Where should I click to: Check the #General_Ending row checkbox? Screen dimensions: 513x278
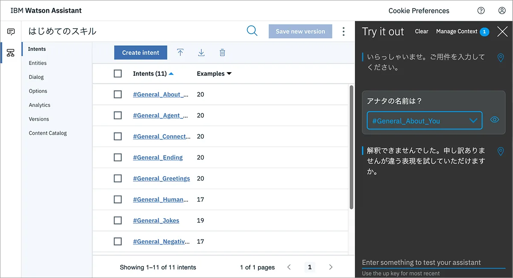118,157
